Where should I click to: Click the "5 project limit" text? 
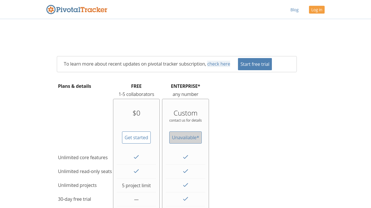tap(136, 185)
